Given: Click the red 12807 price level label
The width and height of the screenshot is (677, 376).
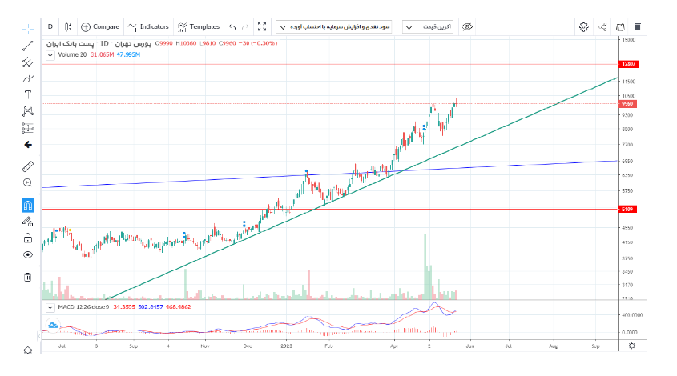Looking at the screenshot, I should click(627, 63).
